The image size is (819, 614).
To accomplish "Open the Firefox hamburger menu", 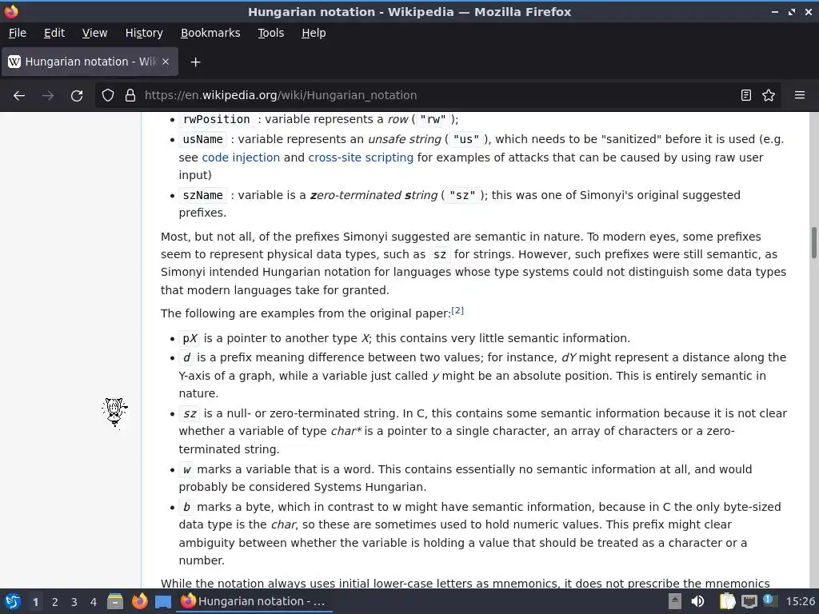I will (800, 96).
